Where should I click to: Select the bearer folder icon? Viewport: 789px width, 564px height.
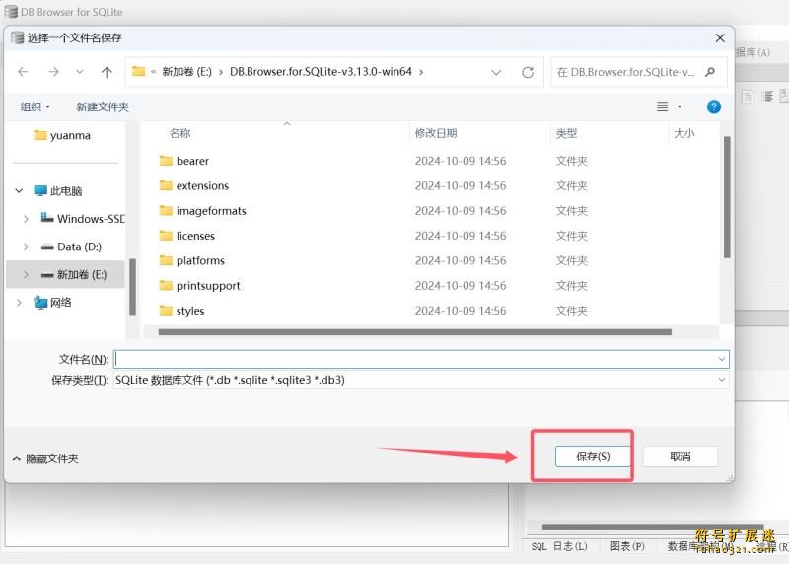(166, 161)
